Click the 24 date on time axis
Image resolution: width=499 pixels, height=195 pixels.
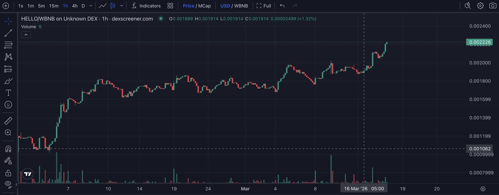(208, 189)
